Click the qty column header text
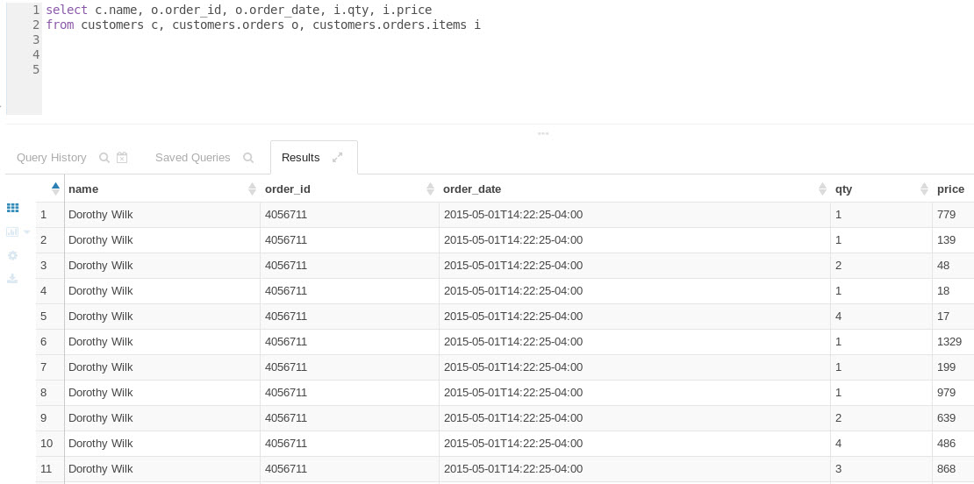 pos(843,189)
